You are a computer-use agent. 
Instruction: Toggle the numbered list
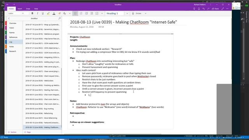(81, 13)
